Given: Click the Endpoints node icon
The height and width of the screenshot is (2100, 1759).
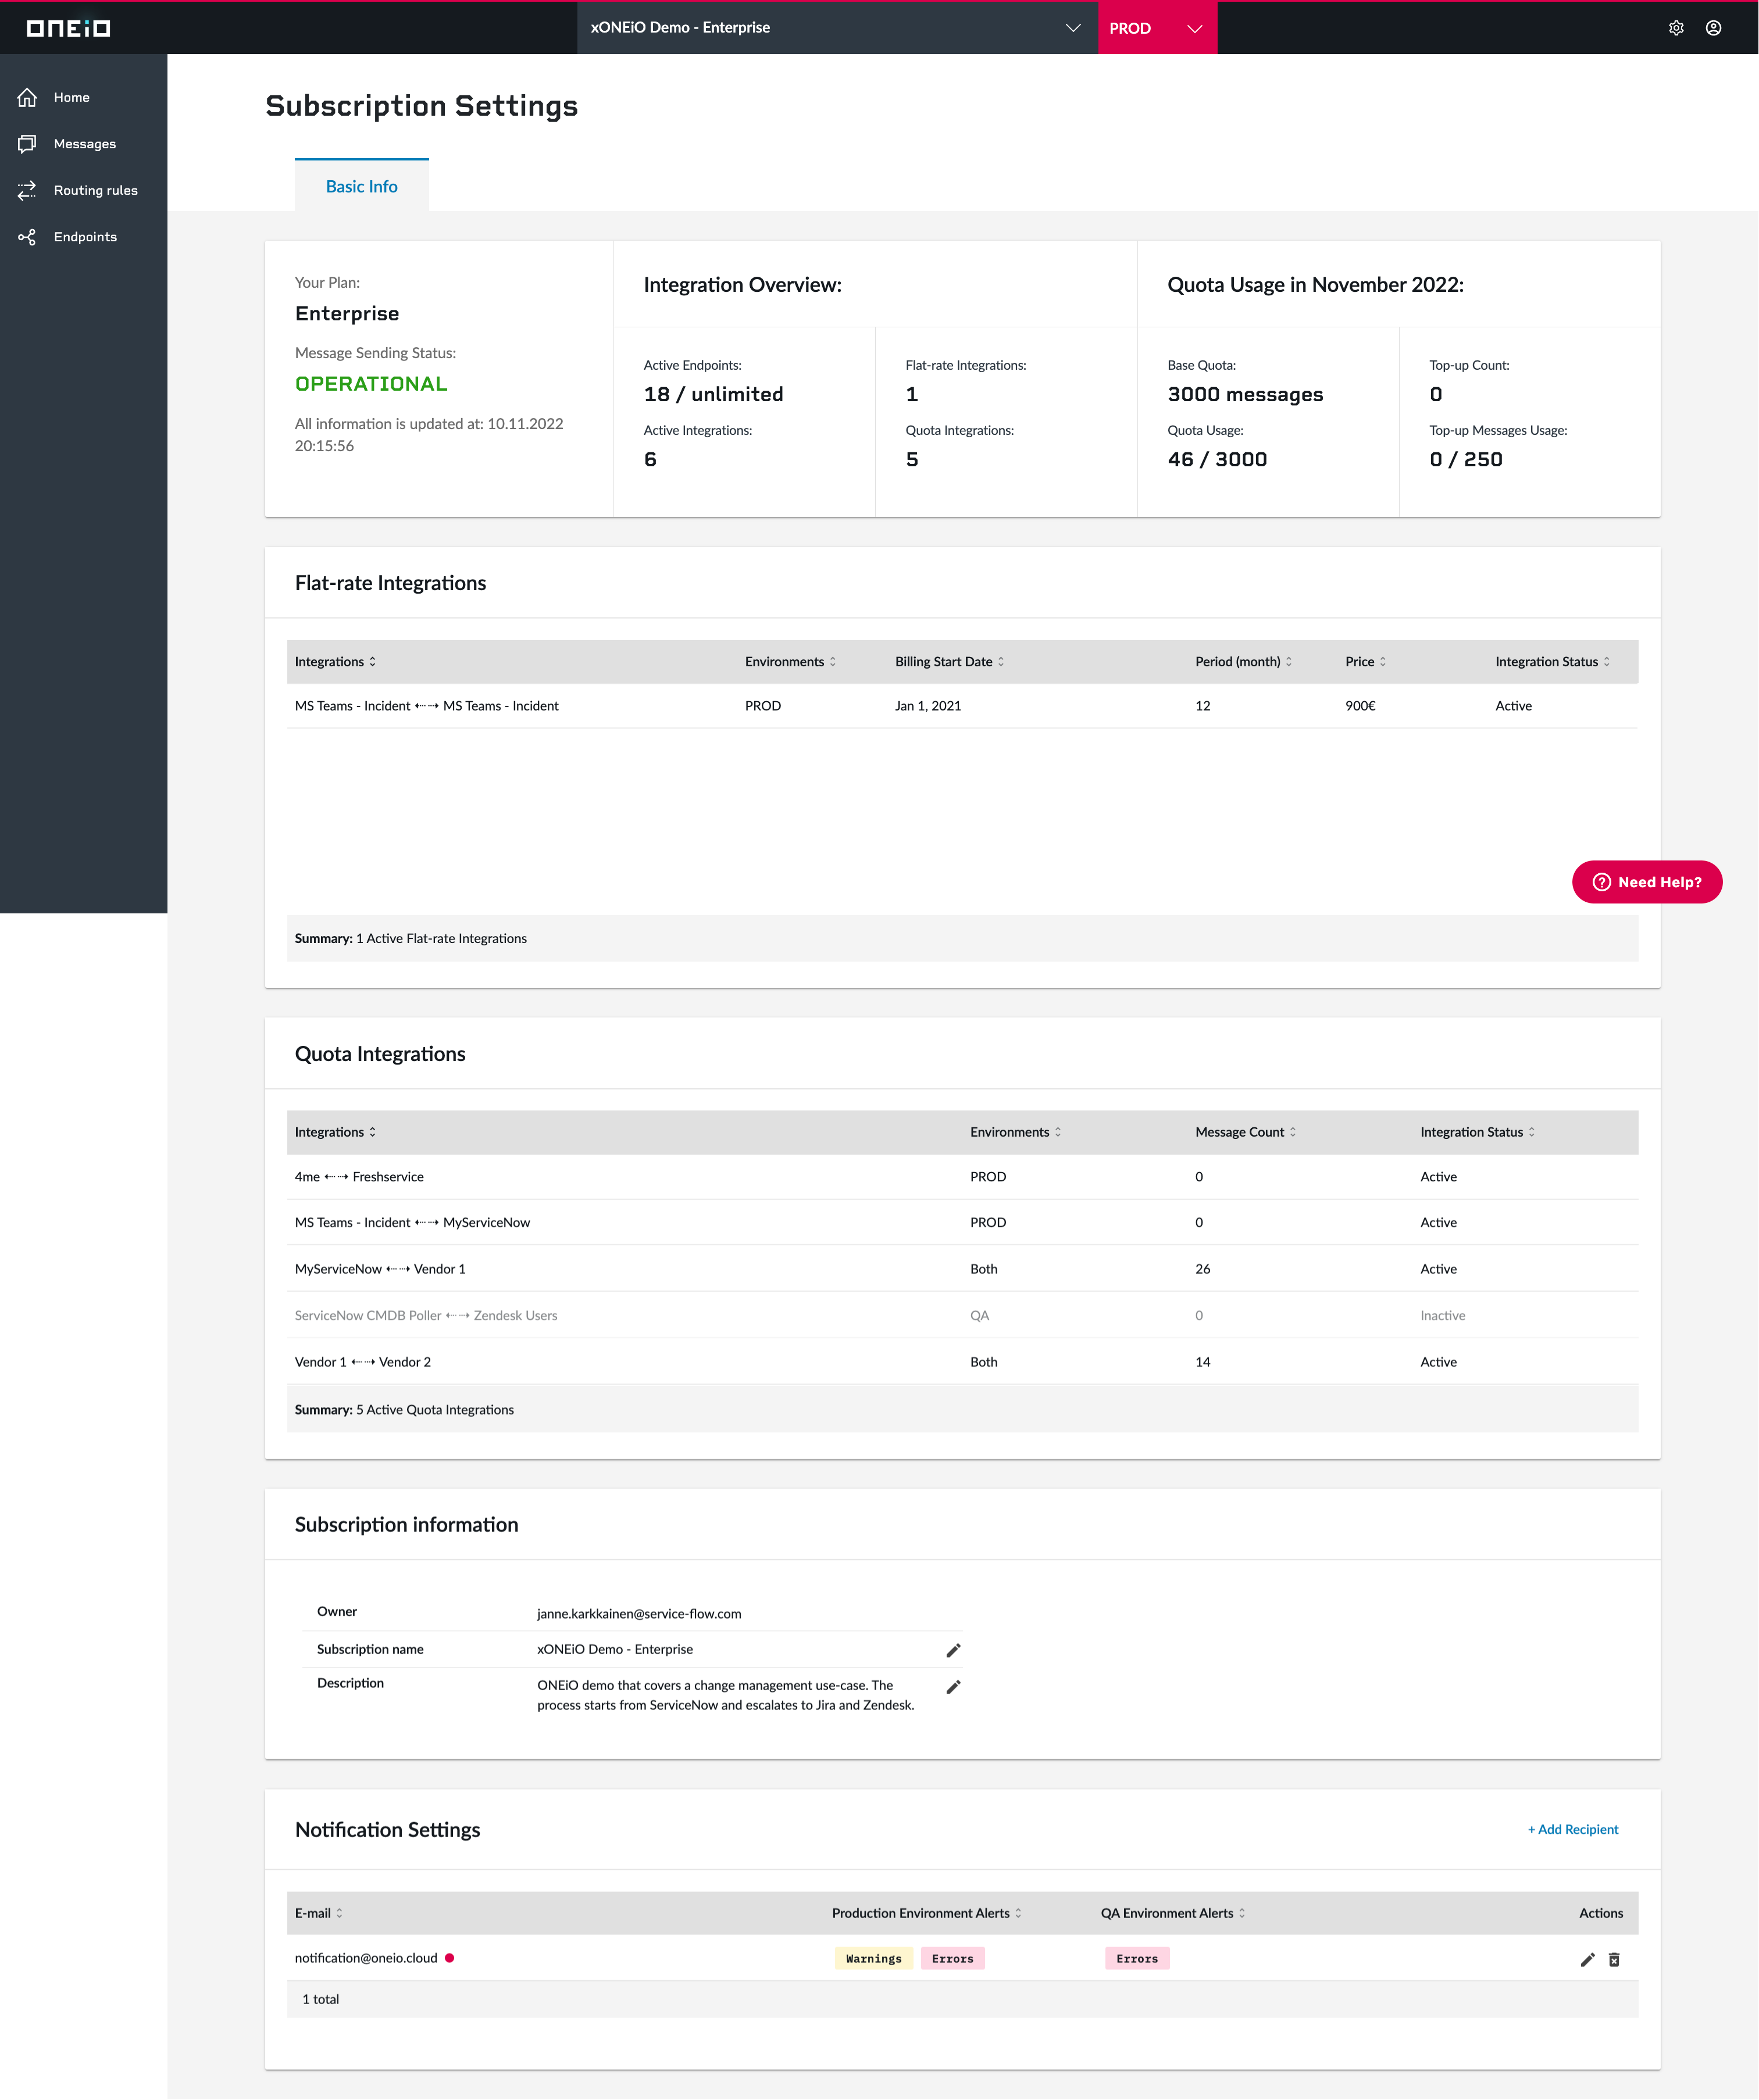Looking at the screenshot, I should (x=27, y=237).
